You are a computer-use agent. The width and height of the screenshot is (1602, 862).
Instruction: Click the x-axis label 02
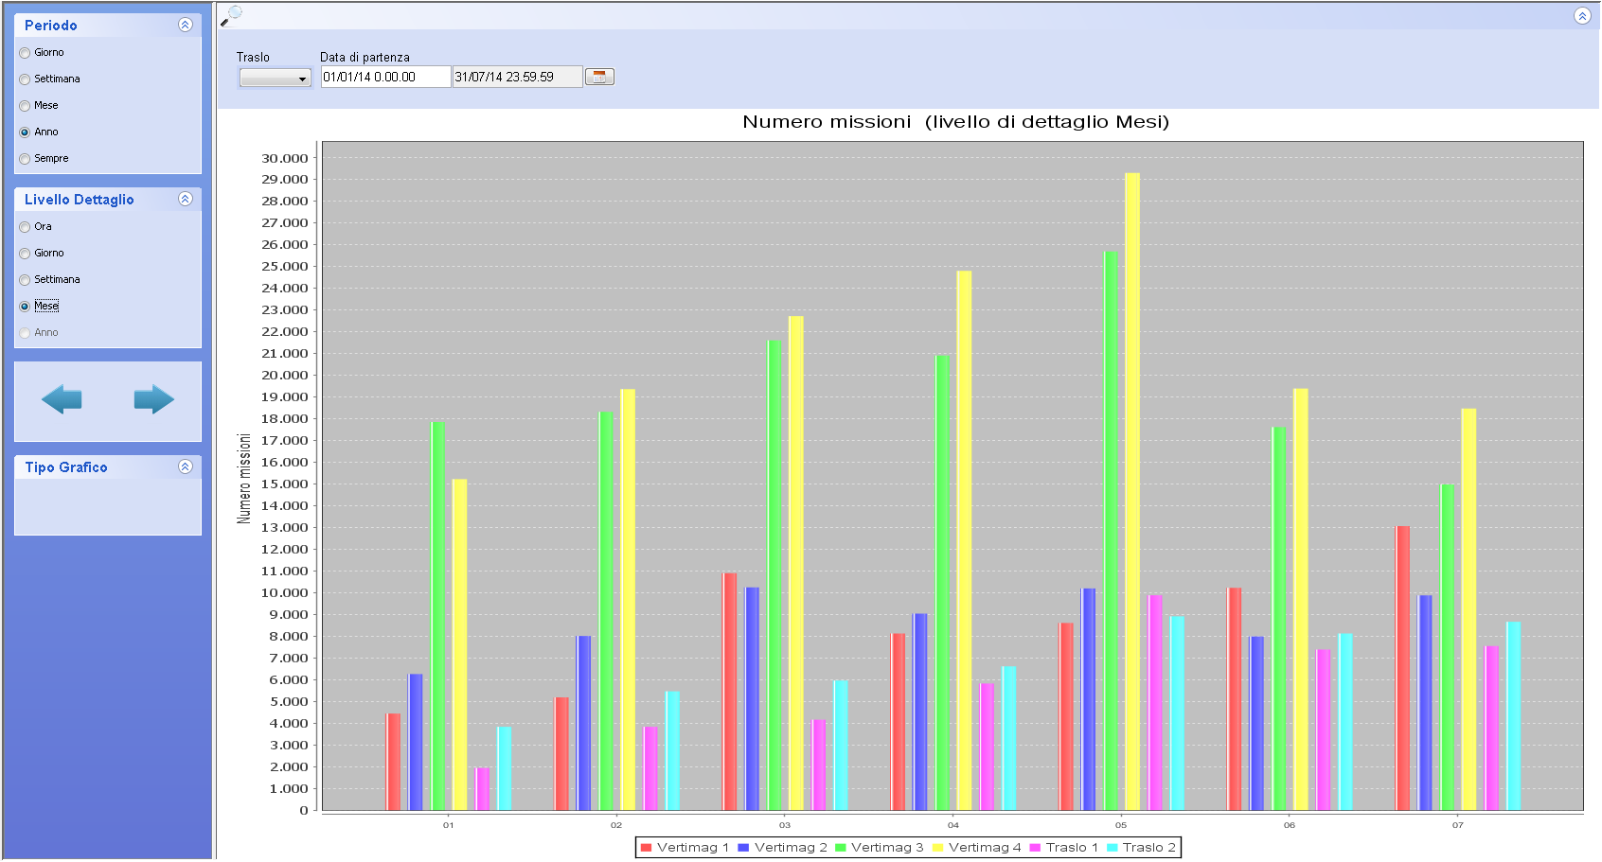[x=616, y=825]
